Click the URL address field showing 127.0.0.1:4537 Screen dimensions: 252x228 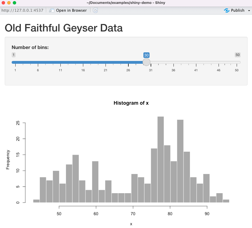(22, 10)
